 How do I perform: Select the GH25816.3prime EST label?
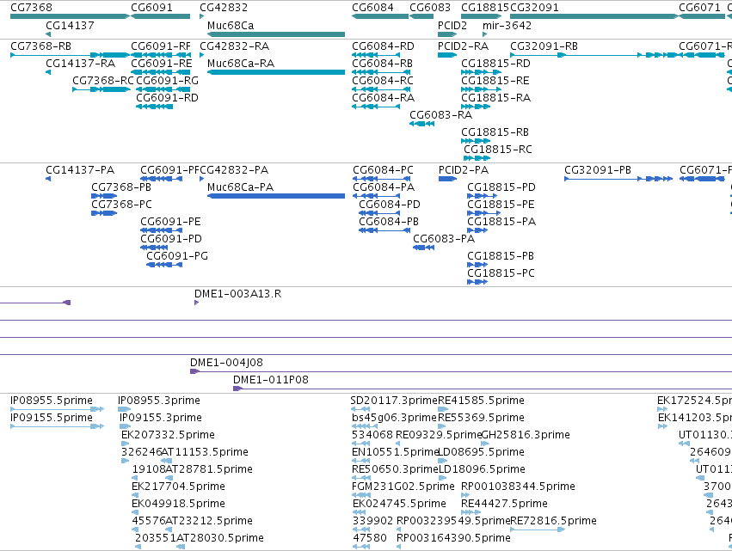pyautogui.click(x=526, y=435)
